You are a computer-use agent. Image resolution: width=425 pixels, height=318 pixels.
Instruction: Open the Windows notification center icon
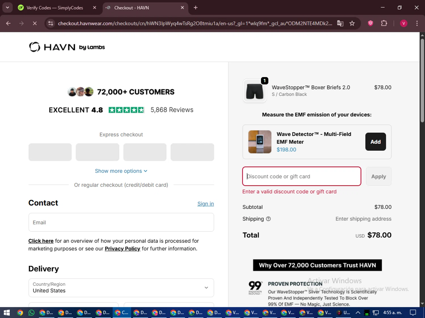point(413,313)
